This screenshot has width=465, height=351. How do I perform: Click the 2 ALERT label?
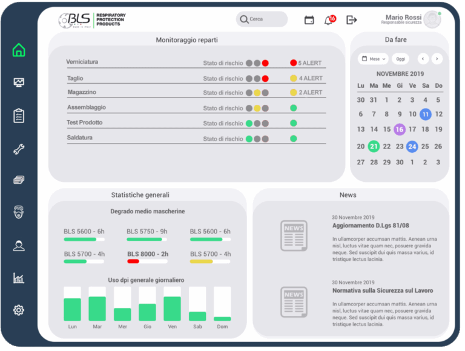point(311,92)
